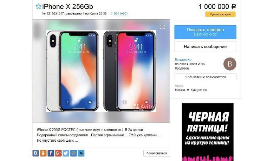
Task: Click the Купить в кредит button
Action: [220, 14]
